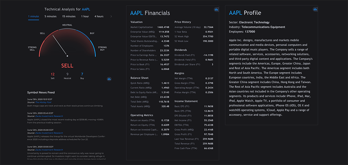Click the AAPL ticker in the Profile heading
The width and height of the screenshot is (348, 165).
236,13
